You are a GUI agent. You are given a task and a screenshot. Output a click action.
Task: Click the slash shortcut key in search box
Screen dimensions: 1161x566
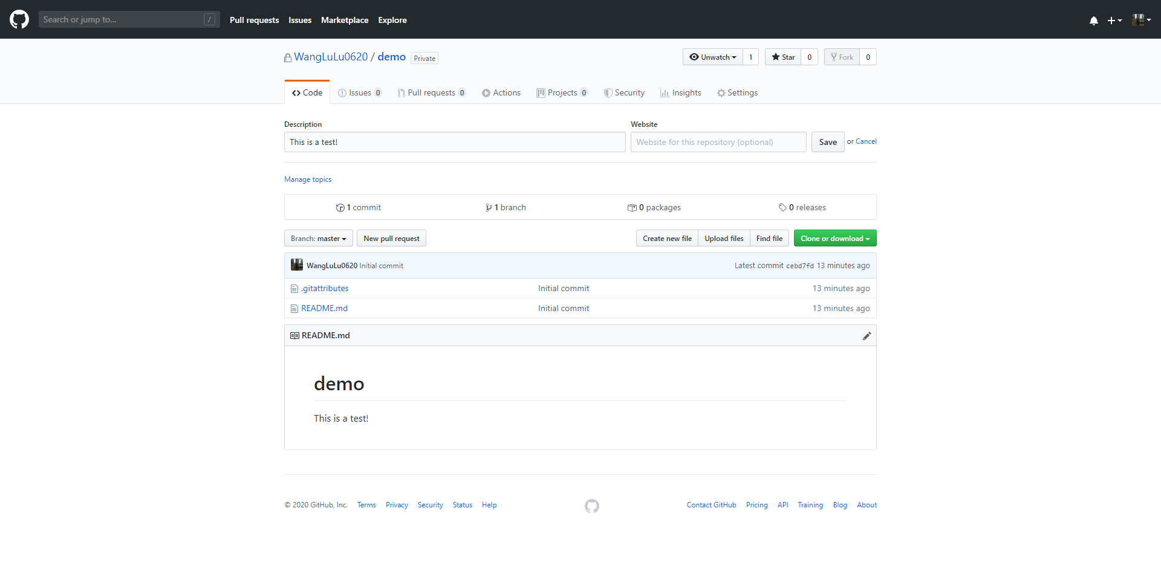(209, 19)
